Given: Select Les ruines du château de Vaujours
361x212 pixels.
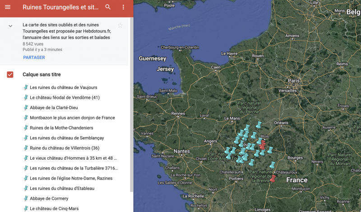Looking at the screenshot, I should tap(63, 88).
